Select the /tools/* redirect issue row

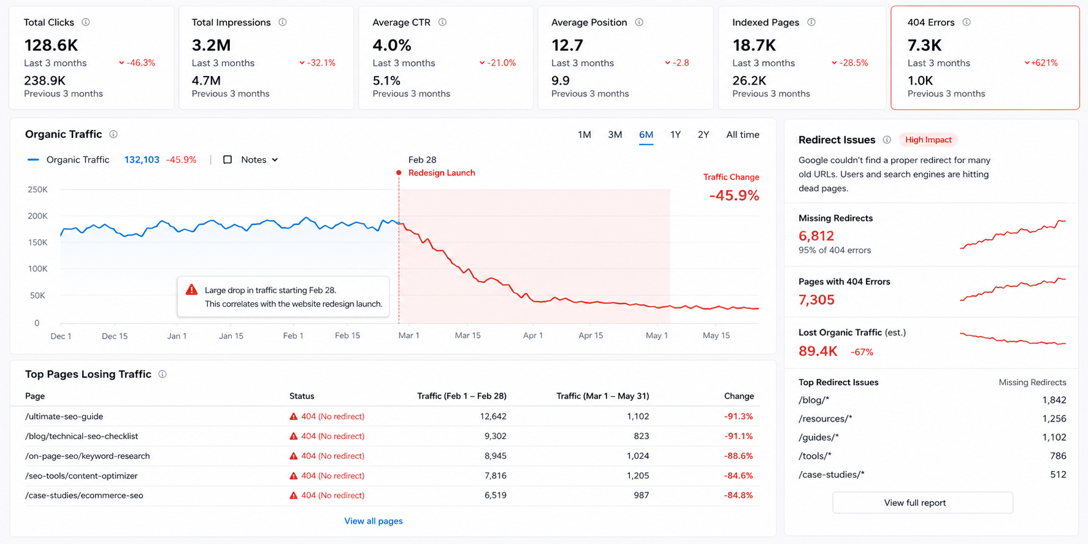coord(932,456)
